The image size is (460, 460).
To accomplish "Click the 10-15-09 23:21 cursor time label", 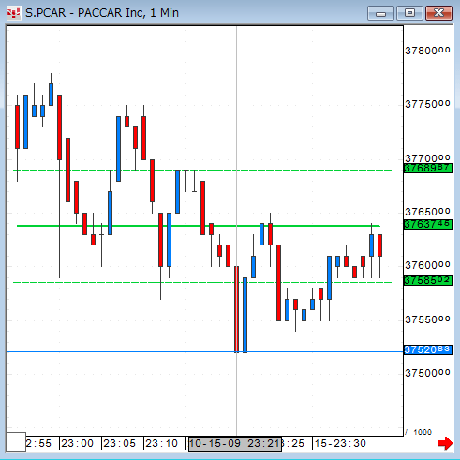I will (235, 444).
